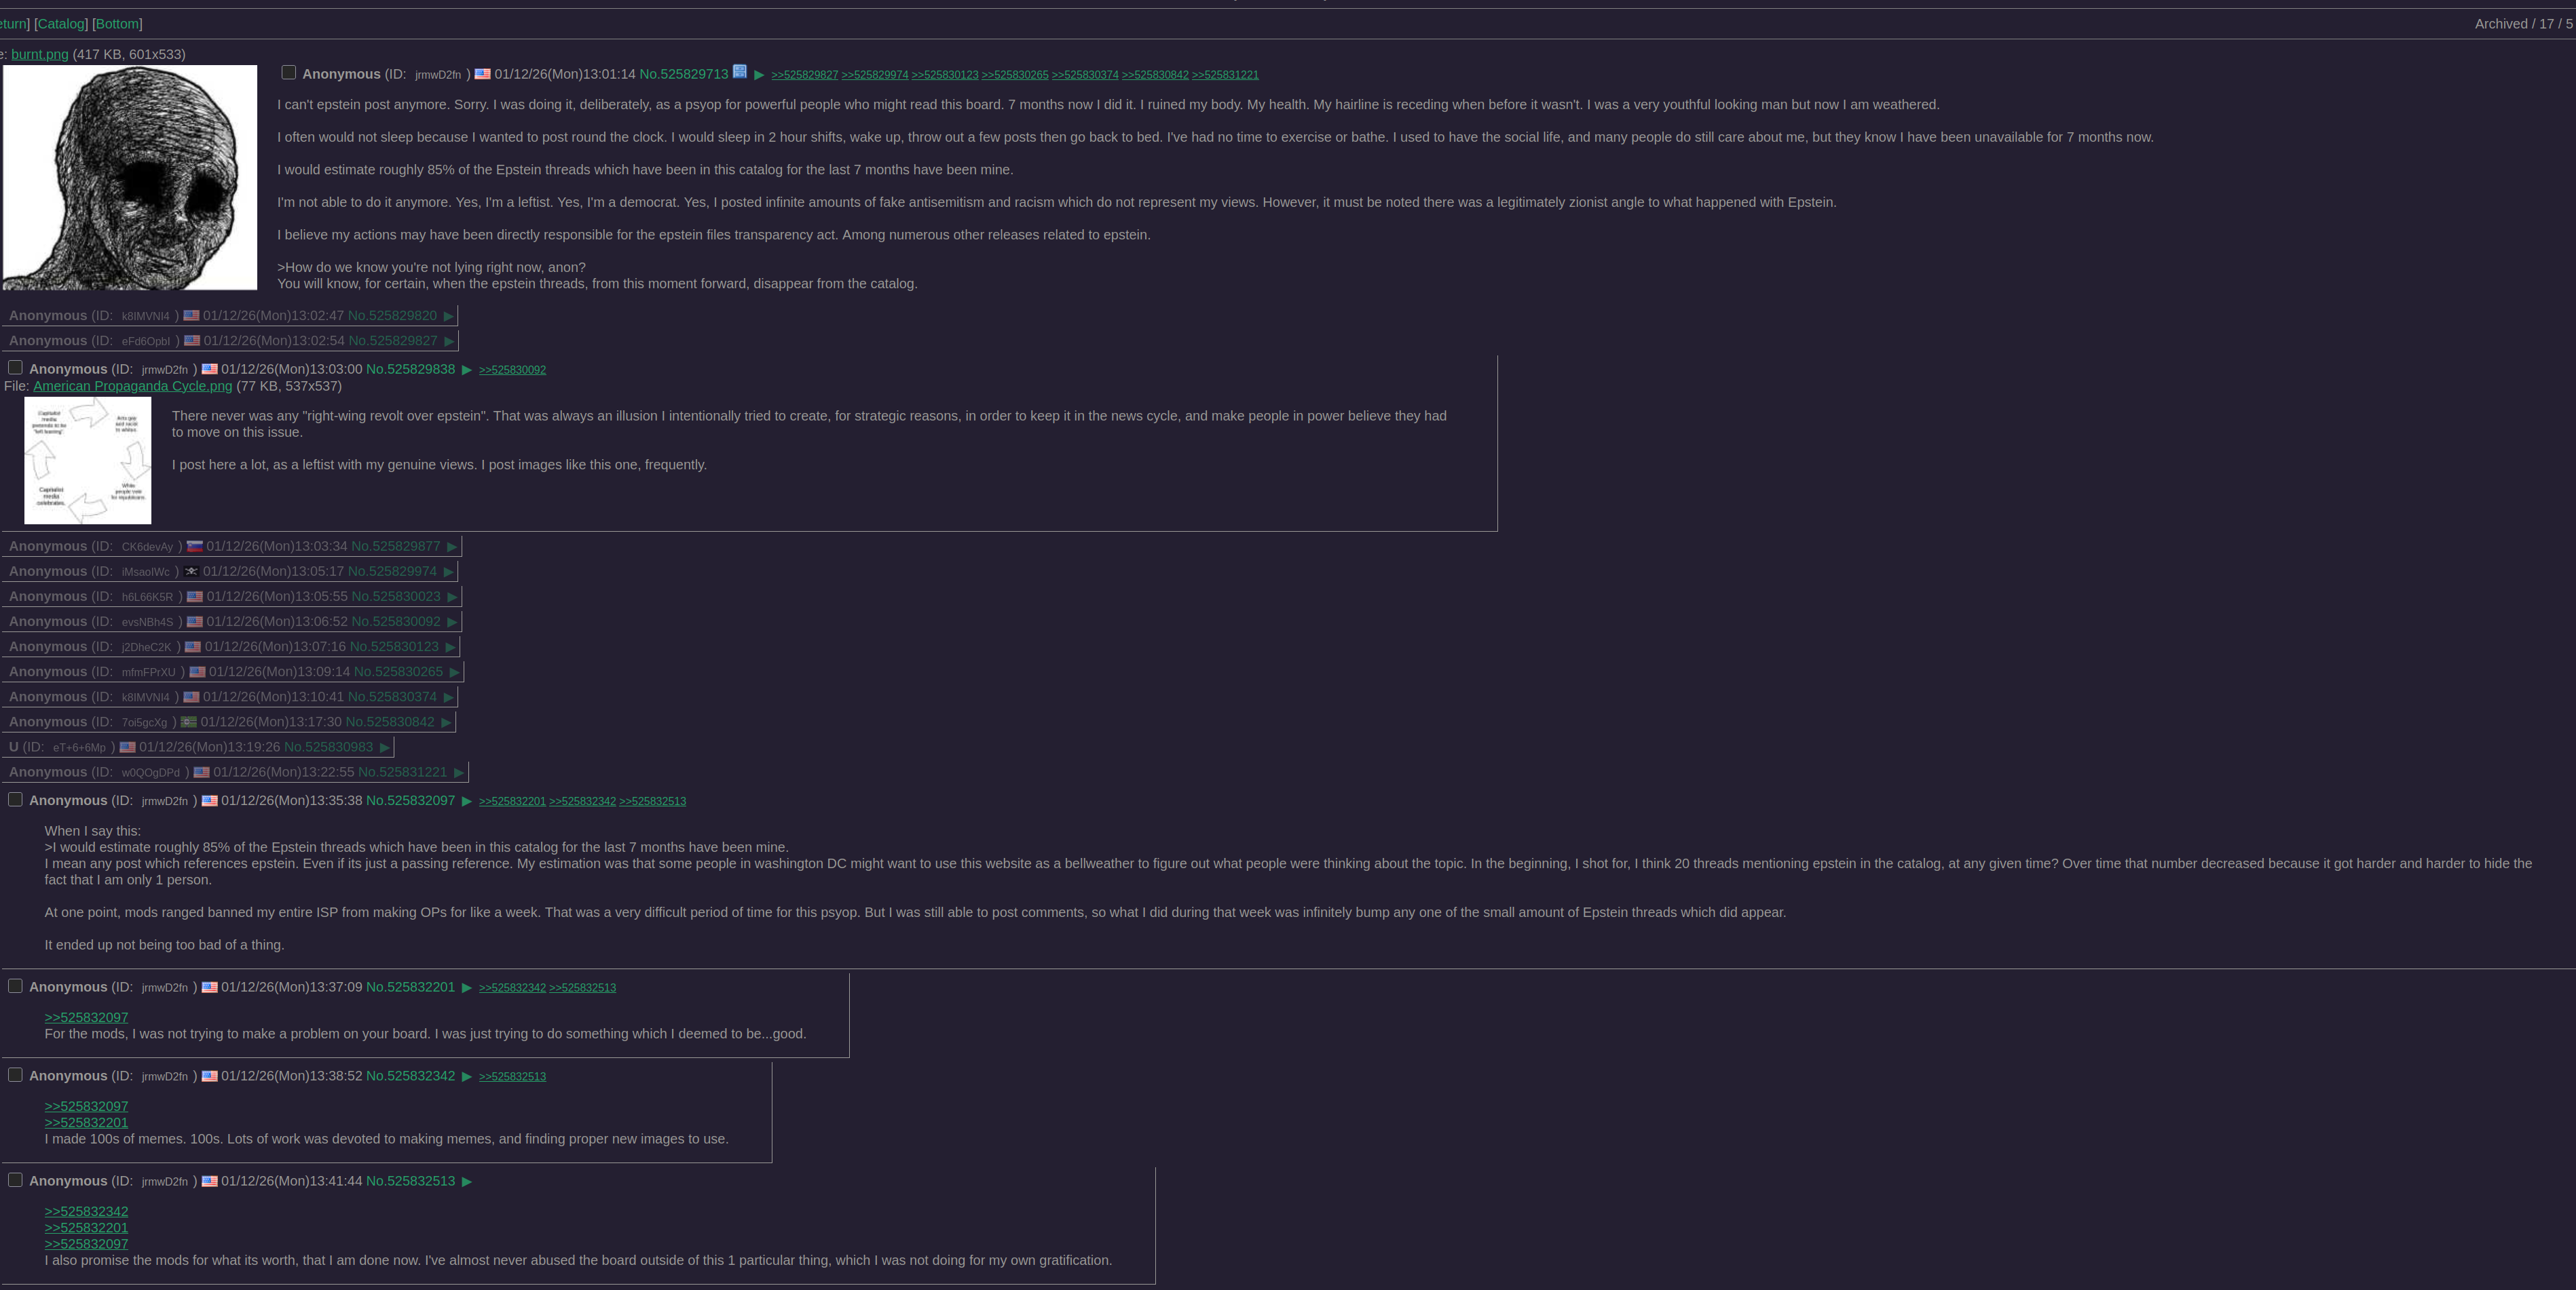This screenshot has width=2576, height=1290.
Task: Open American Propaganda Cycle.png file link
Action: coord(132,386)
